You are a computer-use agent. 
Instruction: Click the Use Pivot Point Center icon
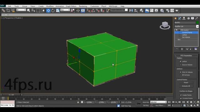tap(73, 10)
